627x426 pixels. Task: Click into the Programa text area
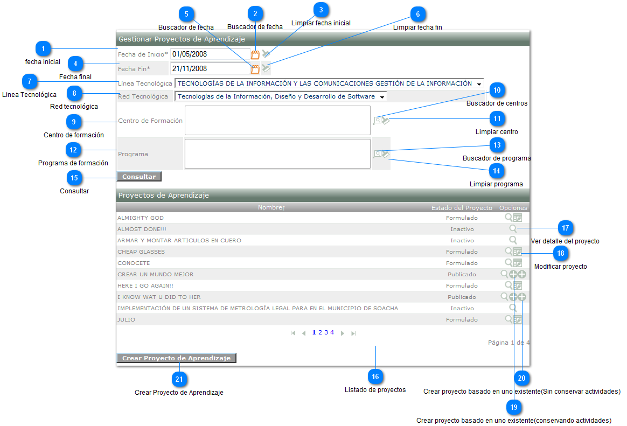click(277, 154)
